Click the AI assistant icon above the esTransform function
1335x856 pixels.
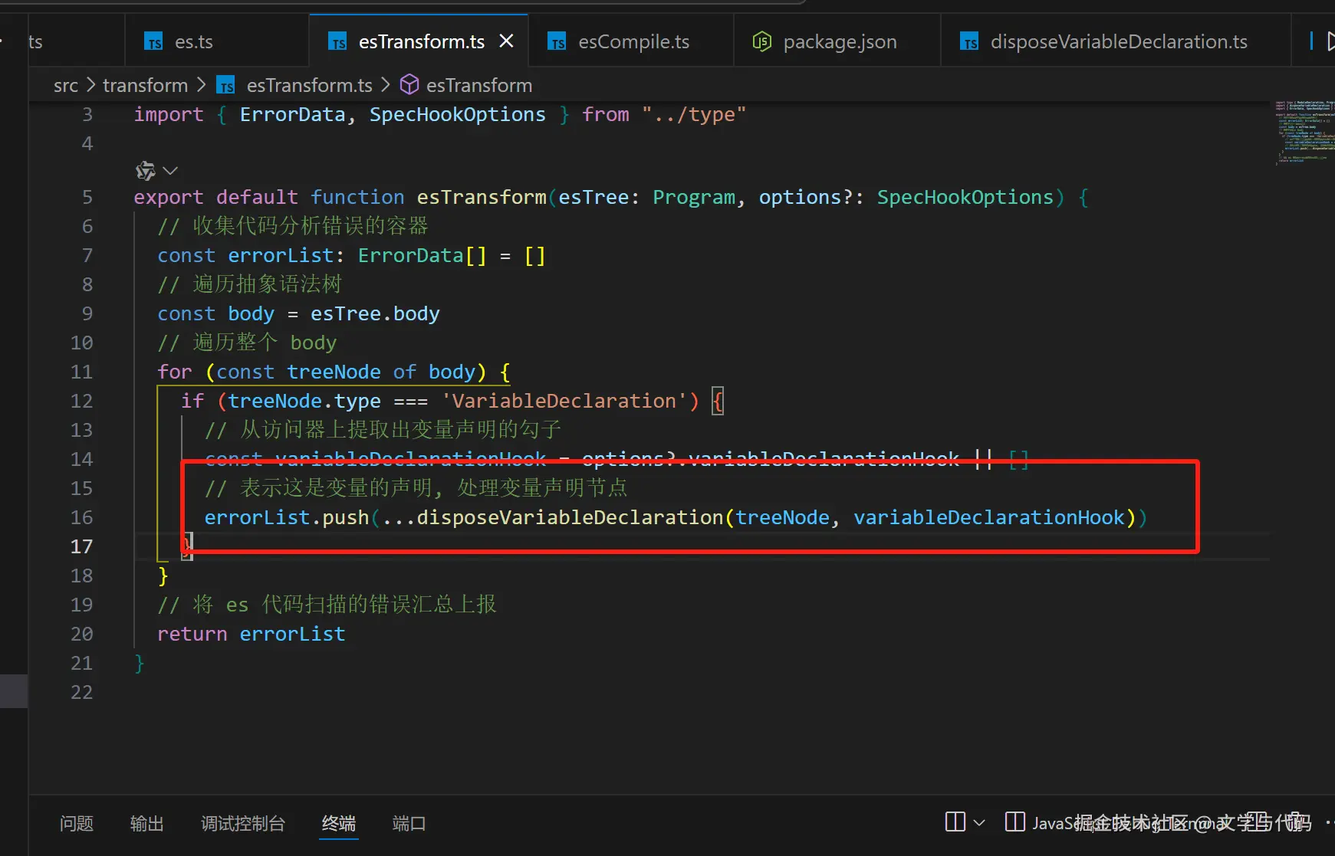point(145,170)
